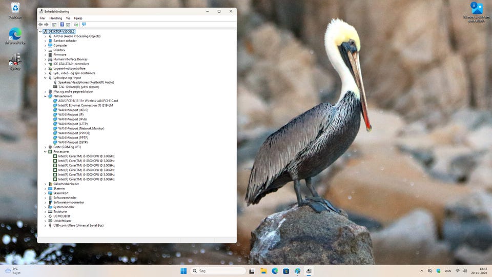Click the DAN keyboard language indicator

[x=448, y=271]
